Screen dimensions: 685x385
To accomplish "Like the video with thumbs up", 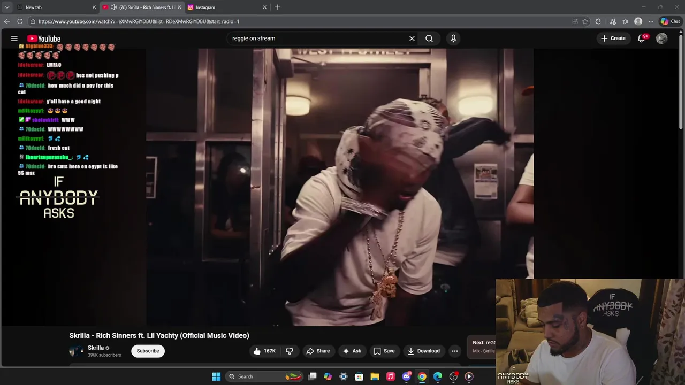I will (x=264, y=351).
